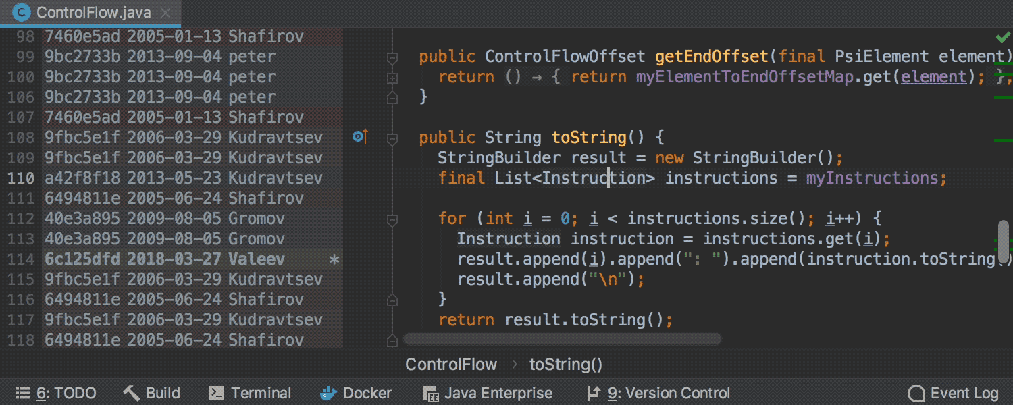
Task: Click ControlFlow in the breadcrumb bar
Action: pyautogui.click(x=450, y=364)
